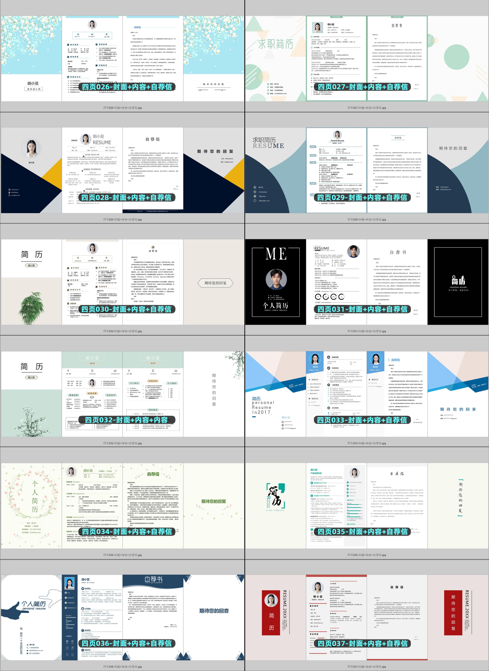489x671 pixels.
Task: Click the 四页030-封面+内容+自荐信 overlay label
Action: pyautogui.click(x=127, y=309)
